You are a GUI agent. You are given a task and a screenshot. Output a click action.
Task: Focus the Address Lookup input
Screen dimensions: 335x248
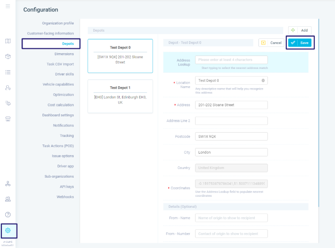[231, 60]
